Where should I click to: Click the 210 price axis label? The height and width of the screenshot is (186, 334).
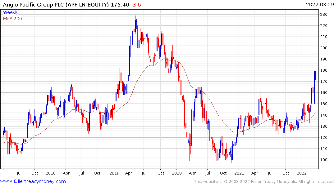324,37
